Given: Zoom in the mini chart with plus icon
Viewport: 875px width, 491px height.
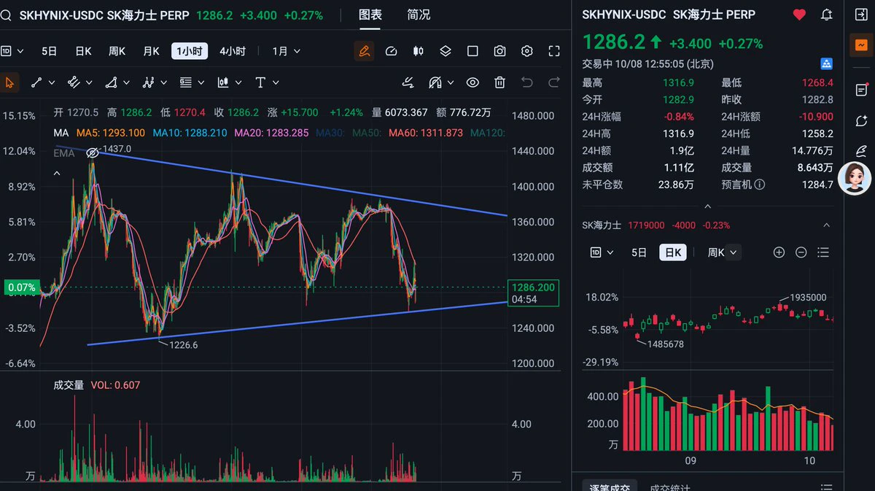Looking at the screenshot, I should pyautogui.click(x=779, y=252).
